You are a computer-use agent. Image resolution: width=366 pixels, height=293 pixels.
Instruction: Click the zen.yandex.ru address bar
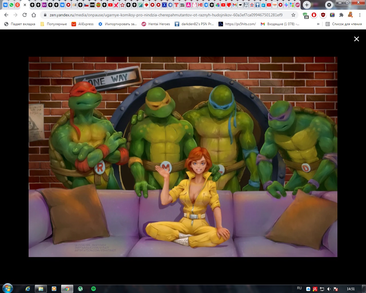(166, 15)
